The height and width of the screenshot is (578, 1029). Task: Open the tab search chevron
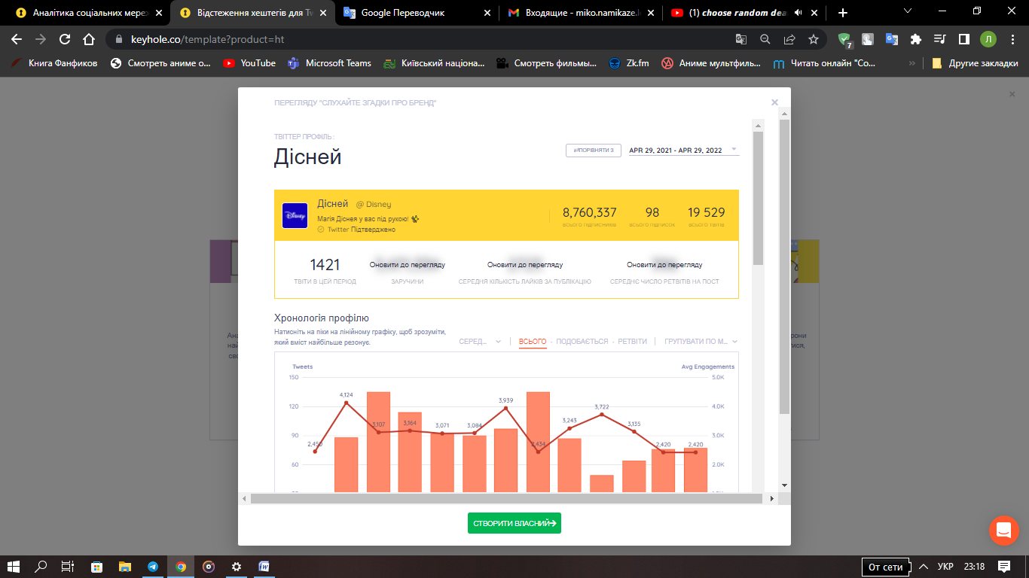click(908, 11)
